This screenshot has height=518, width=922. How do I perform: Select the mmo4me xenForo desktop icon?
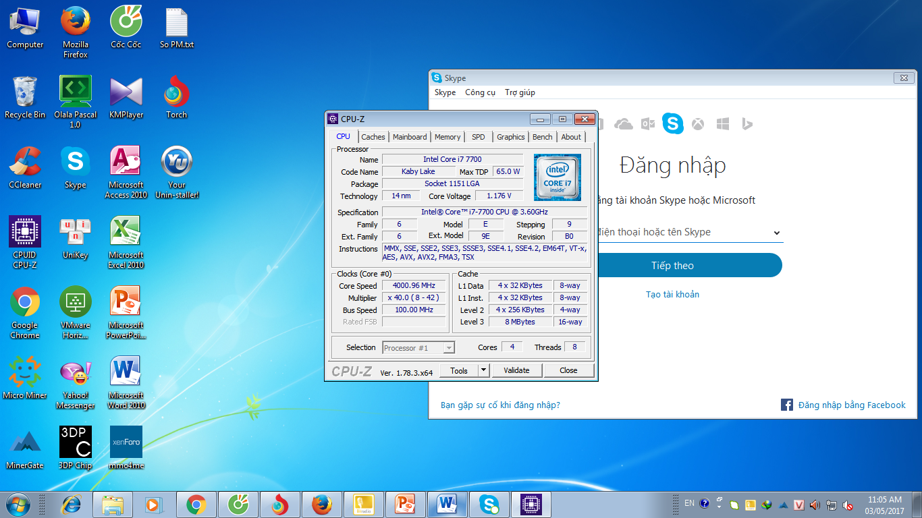(126, 448)
